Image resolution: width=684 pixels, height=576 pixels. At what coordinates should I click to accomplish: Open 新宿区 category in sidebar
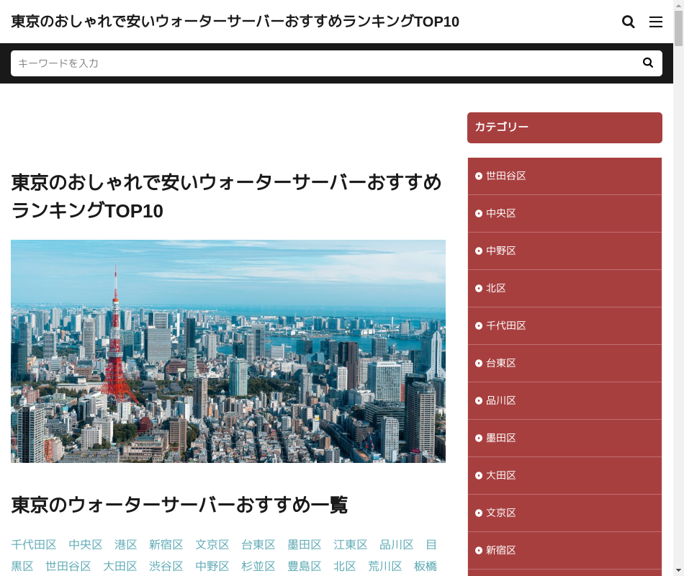pos(564,551)
